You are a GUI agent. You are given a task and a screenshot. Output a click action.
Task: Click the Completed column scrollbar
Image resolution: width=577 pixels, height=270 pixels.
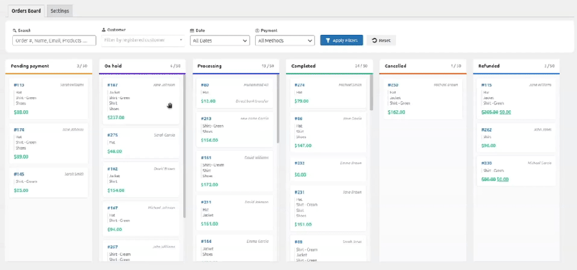coord(372,92)
